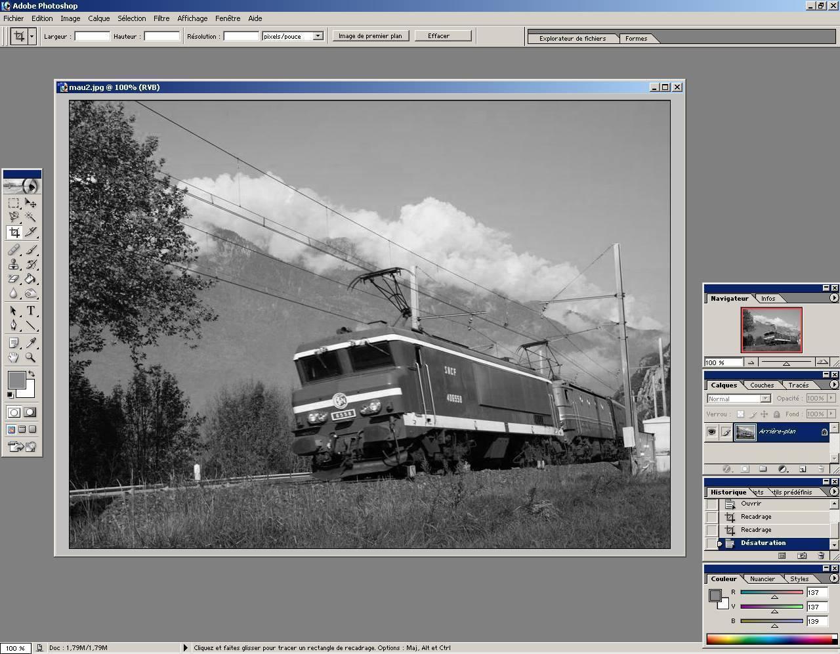
Task: Click the Eyedropper tool
Action: [x=30, y=343]
